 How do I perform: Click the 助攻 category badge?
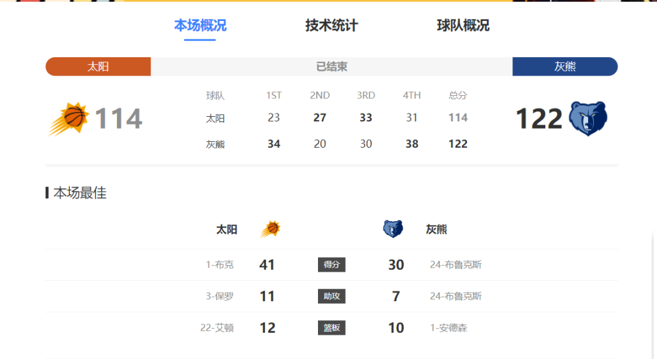[331, 296]
